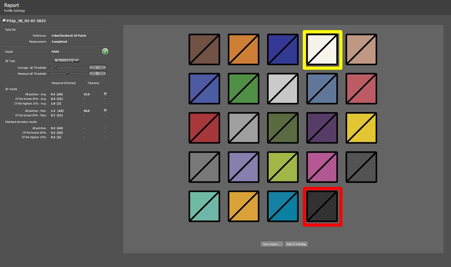Image resolution: width=451 pixels, height=267 pixels.
Task: Choose the magenta pink color patch
Action: (x=322, y=167)
